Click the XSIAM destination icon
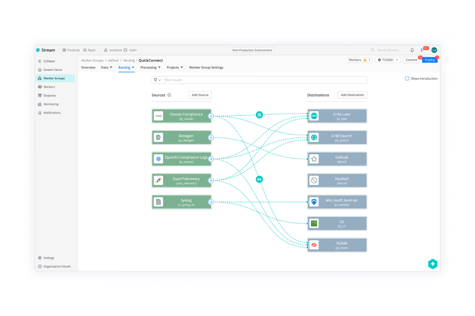475x316 pixels. 314,245
